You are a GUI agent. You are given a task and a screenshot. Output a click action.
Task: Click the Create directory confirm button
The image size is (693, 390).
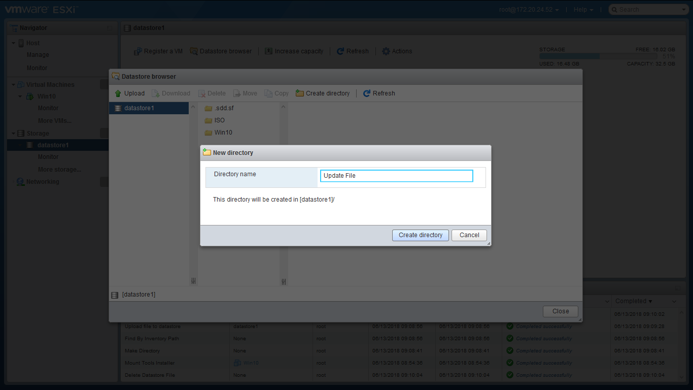coord(420,235)
